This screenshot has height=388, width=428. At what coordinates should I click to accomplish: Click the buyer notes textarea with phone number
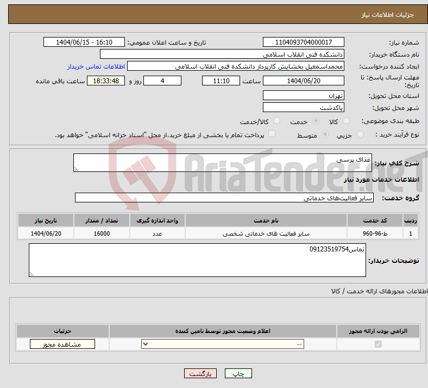click(x=197, y=260)
